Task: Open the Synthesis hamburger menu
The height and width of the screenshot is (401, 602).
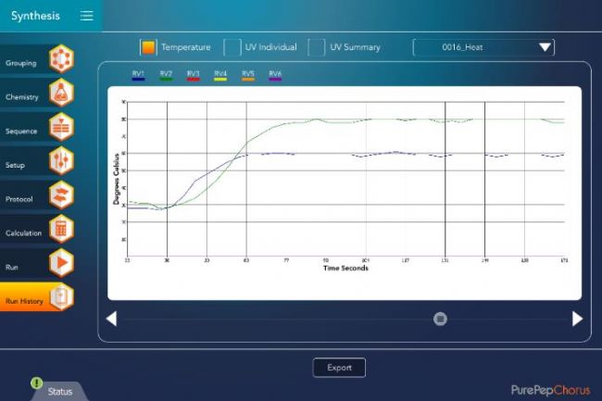Action: tap(86, 16)
